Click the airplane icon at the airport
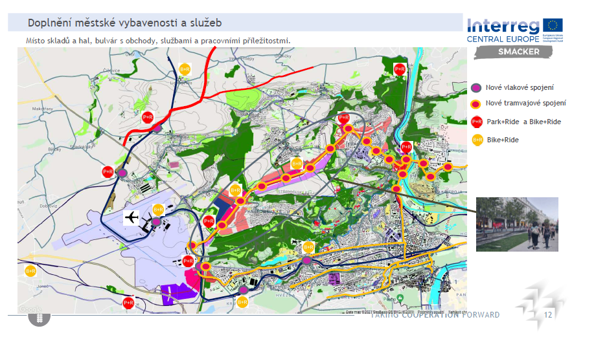This screenshot has width=596, height=348. [131, 218]
